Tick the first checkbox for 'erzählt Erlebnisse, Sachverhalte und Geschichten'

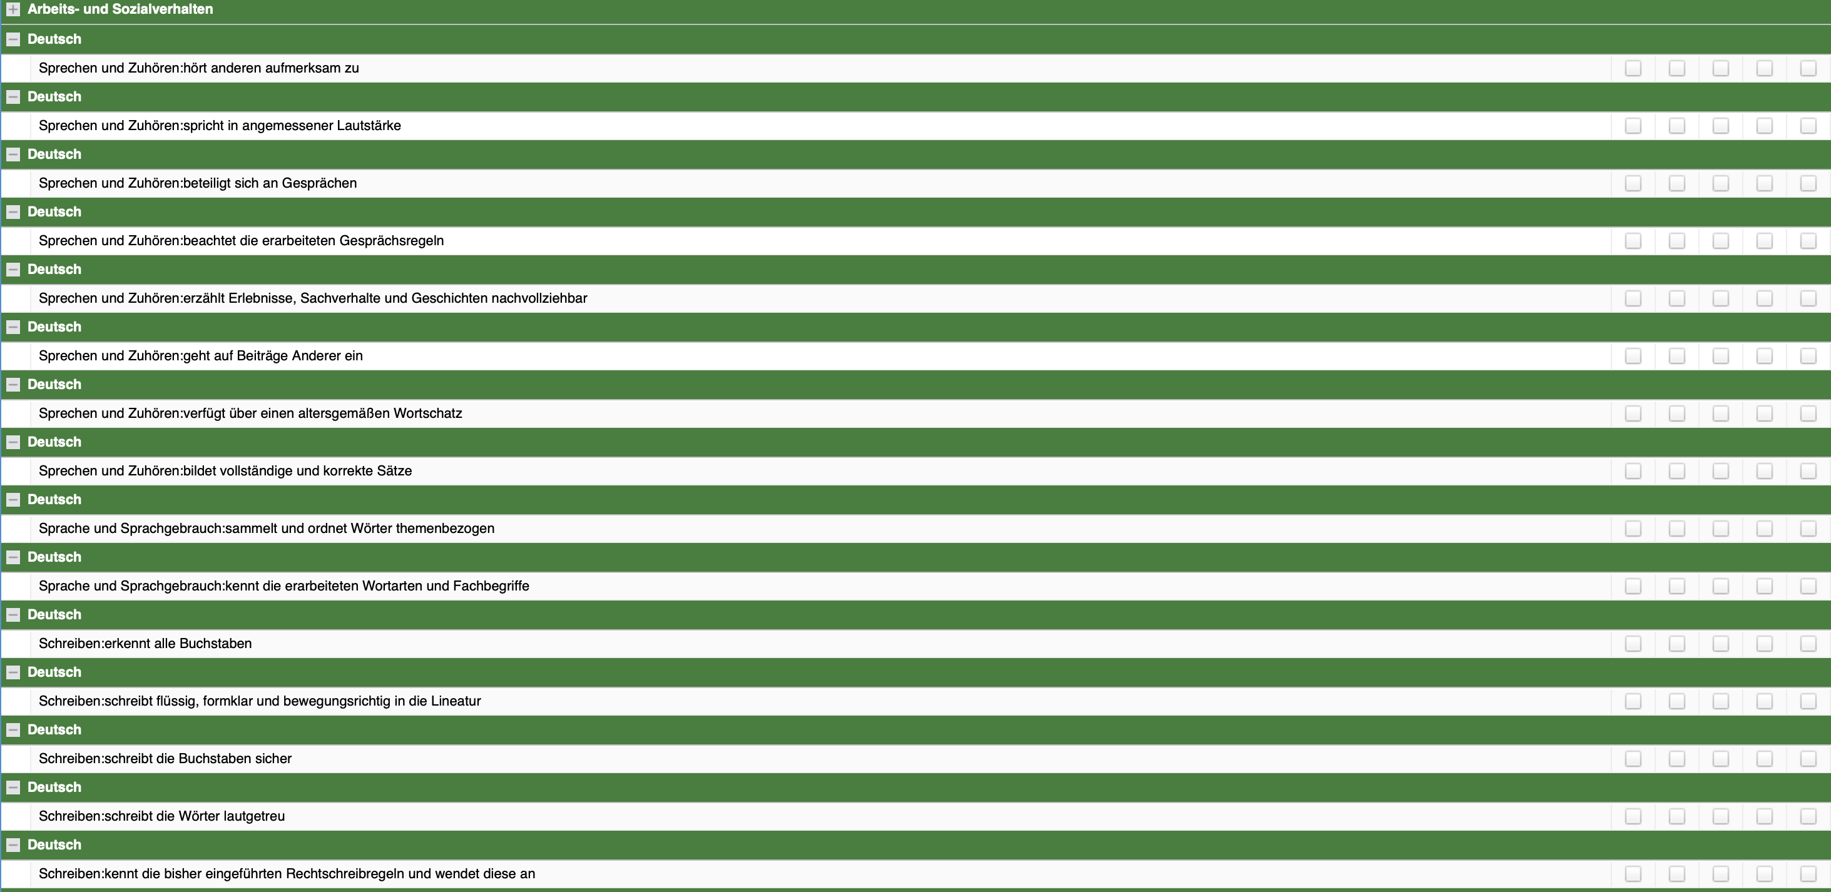(1633, 298)
